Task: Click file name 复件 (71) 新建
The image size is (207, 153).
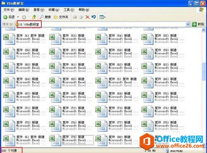Action: (x=27, y=108)
